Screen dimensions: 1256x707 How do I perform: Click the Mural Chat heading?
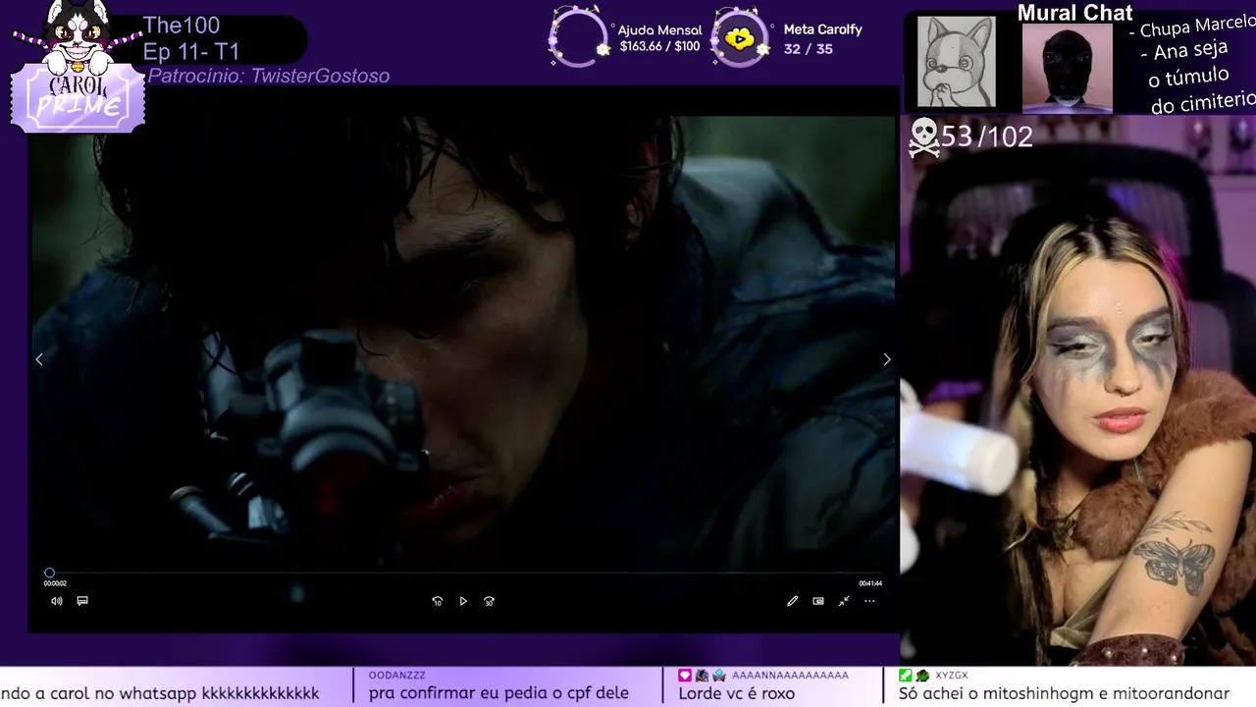click(x=1074, y=13)
